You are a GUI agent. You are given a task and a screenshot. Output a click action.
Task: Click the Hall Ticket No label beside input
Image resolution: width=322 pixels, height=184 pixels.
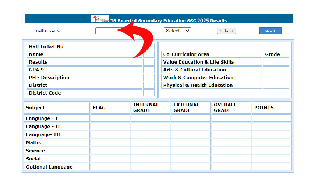click(49, 31)
